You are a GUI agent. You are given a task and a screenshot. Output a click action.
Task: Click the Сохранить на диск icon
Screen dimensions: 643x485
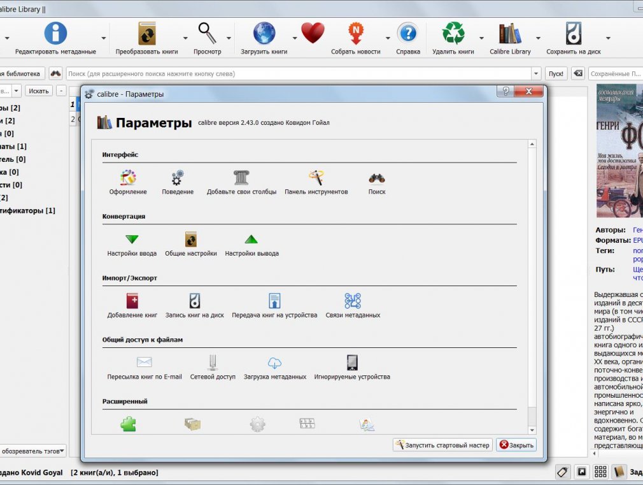pyautogui.click(x=573, y=38)
